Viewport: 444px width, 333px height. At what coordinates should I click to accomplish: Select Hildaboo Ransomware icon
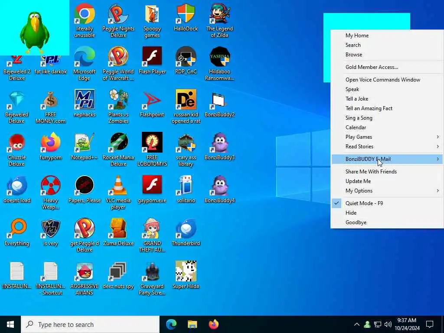coord(219,63)
